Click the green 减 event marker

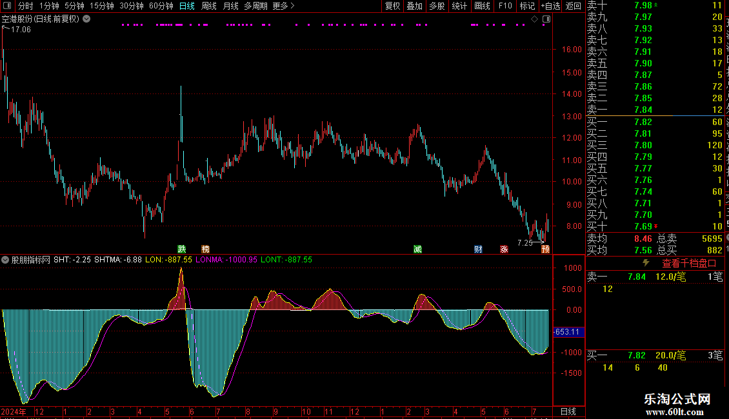(417, 249)
